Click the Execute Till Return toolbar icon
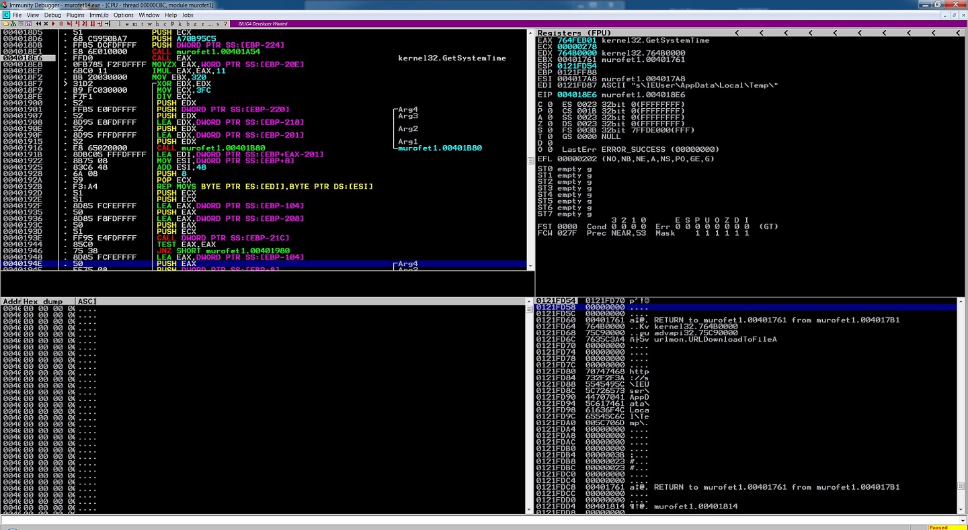Image resolution: width=968 pixels, height=530 pixels. (99, 24)
